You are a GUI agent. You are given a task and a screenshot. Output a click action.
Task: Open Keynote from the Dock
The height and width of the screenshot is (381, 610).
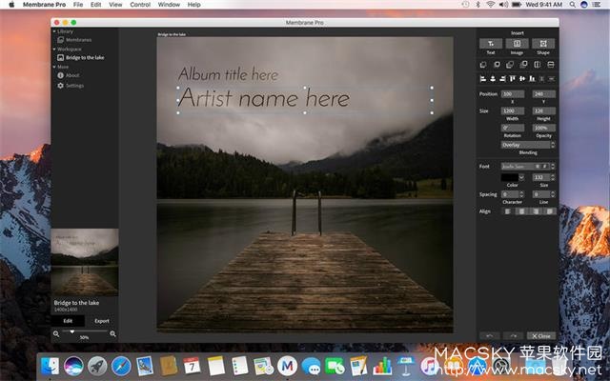(x=406, y=366)
